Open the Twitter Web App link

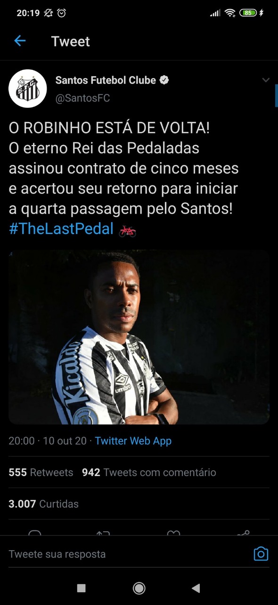point(133,441)
